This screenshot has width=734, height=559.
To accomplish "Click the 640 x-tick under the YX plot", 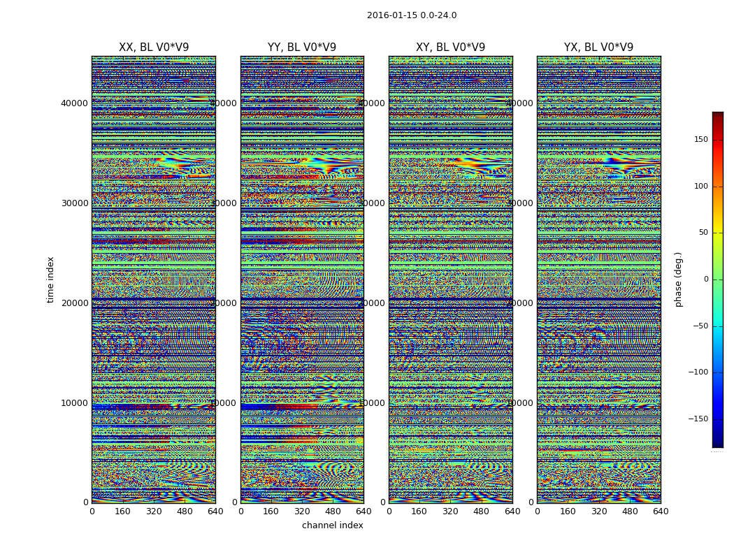I will [661, 511].
